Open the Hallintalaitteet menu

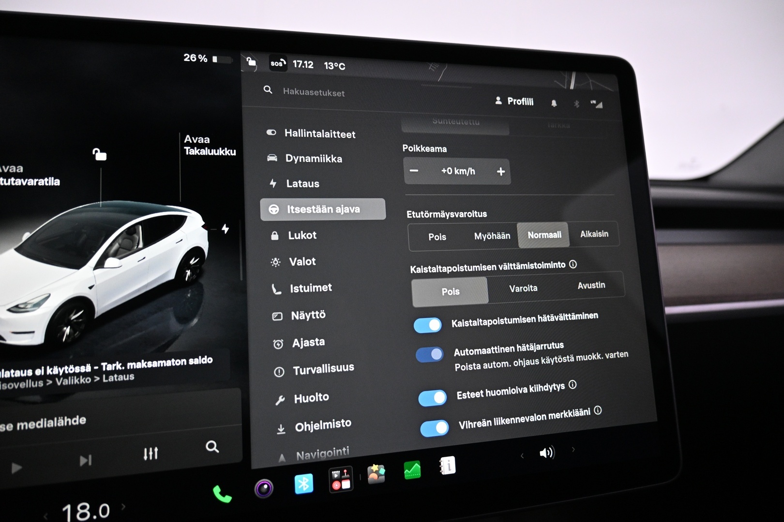click(311, 133)
